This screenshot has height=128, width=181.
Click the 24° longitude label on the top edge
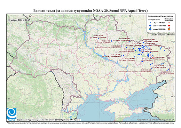[31, 16]
